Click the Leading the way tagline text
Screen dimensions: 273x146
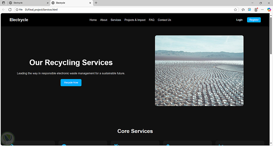click(x=71, y=73)
